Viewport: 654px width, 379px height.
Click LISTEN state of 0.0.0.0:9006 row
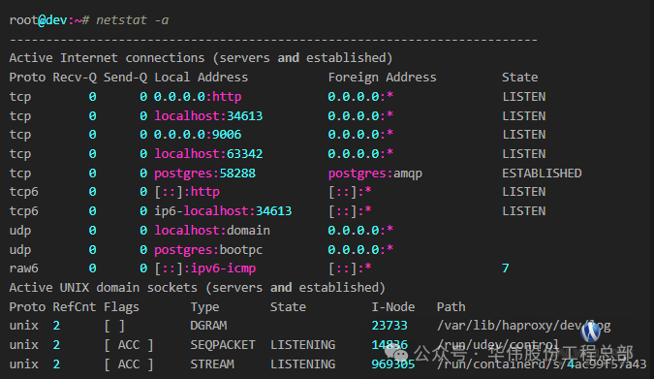(524, 135)
